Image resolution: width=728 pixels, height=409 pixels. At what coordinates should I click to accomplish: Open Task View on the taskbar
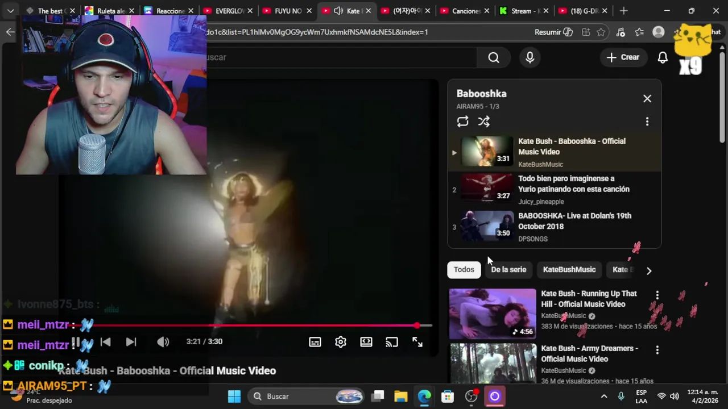pyautogui.click(x=378, y=397)
